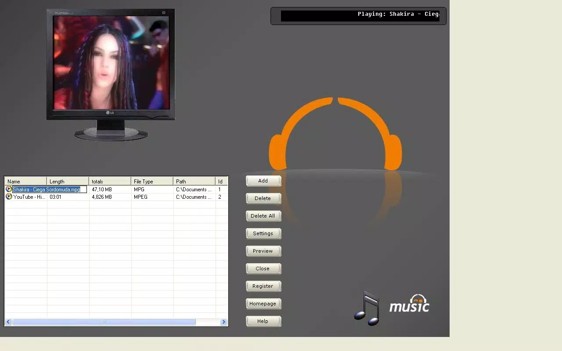Sort playlist by Name column

(x=25, y=181)
